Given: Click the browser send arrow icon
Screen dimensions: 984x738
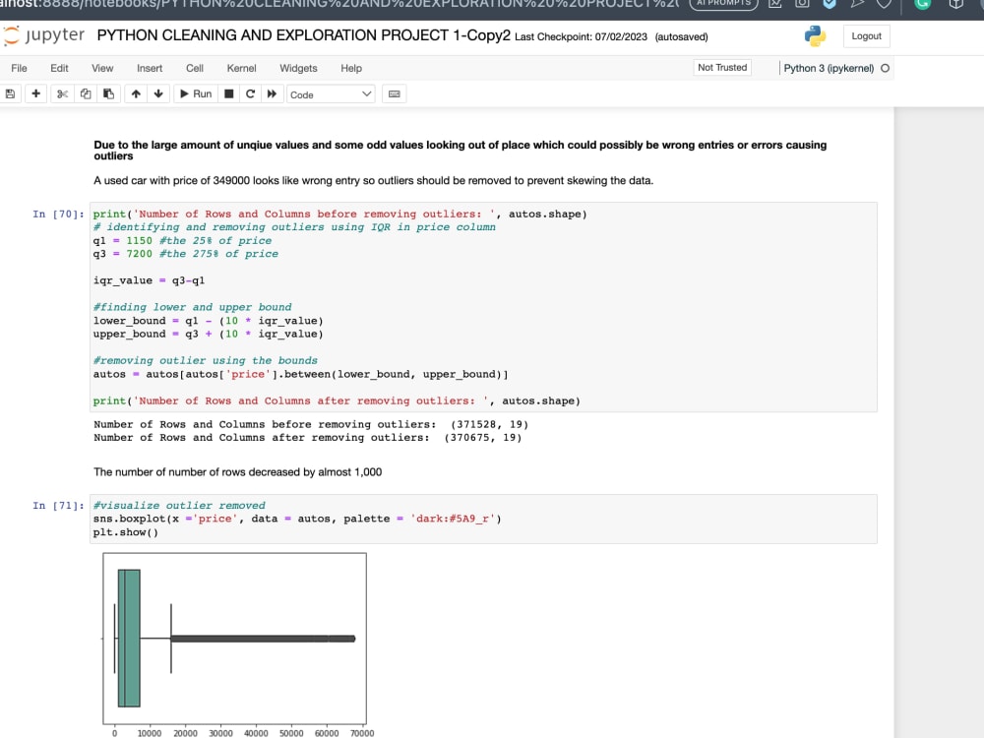Looking at the screenshot, I should coord(857,3).
